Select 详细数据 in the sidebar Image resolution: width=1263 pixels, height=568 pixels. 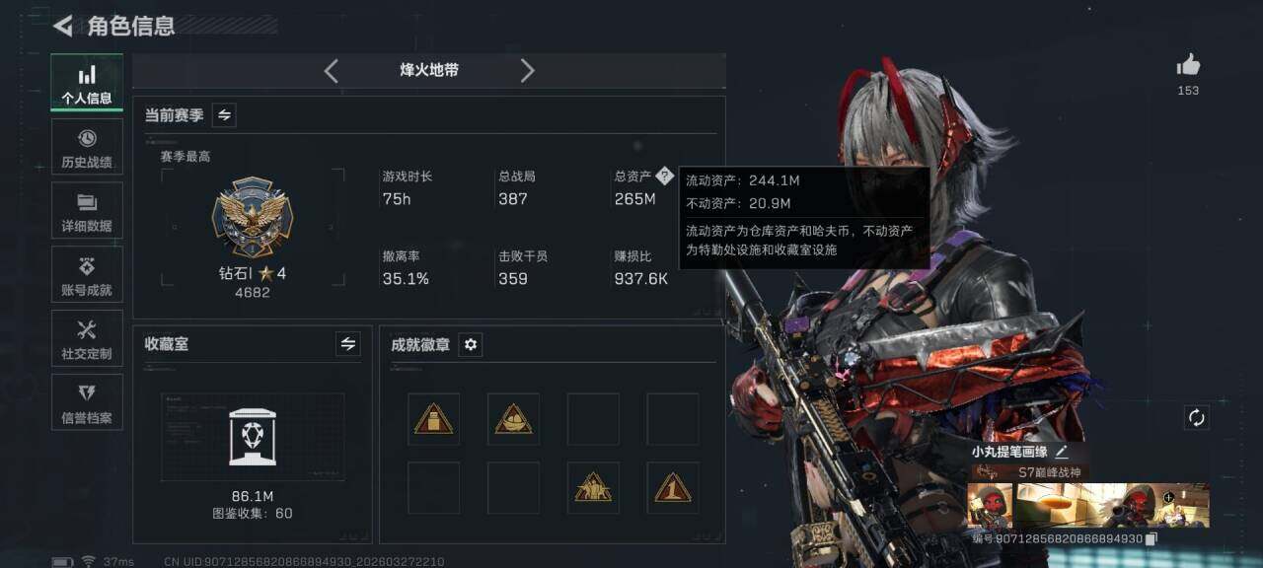click(87, 211)
